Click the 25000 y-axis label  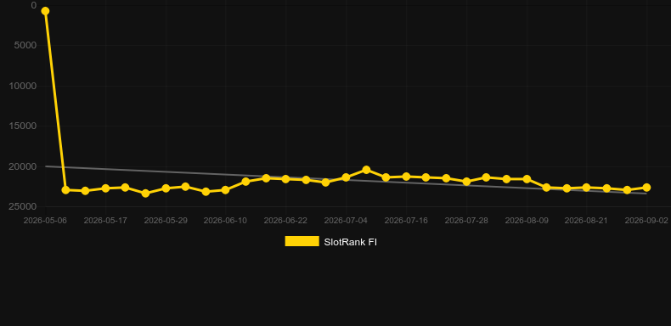(23, 206)
